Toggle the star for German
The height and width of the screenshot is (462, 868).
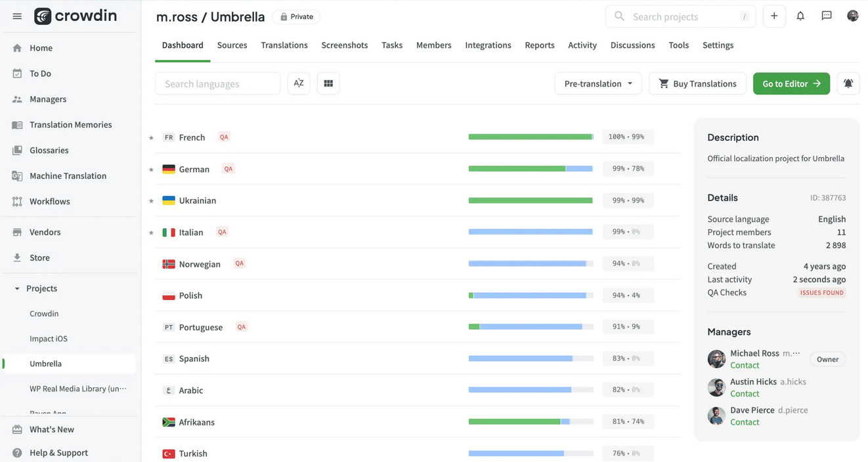pos(151,169)
